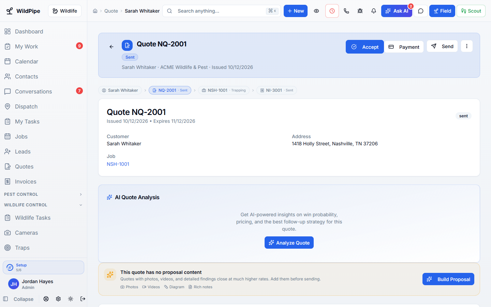The height and width of the screenshot is (307, 491).
Task: Click the Analyze Quote button
Action: pyautogui.click(x=289, y=243)
